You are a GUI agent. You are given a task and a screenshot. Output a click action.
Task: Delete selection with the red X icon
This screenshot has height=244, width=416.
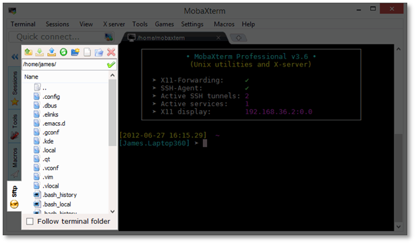111,52
